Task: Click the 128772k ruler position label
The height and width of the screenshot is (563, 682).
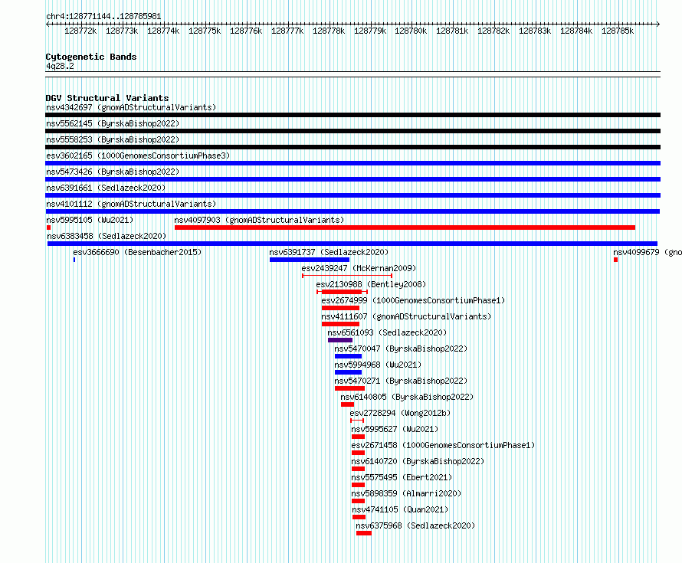Action: 80,31
